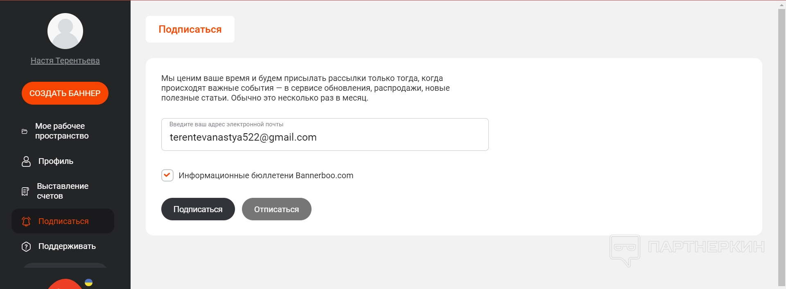Screen dimensions: 786x289
Task: Open the Профиль sidebar menu item
Action: 56,161
